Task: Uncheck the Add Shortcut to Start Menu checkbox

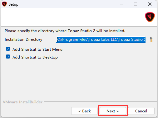Action: (x=8, y=49)
